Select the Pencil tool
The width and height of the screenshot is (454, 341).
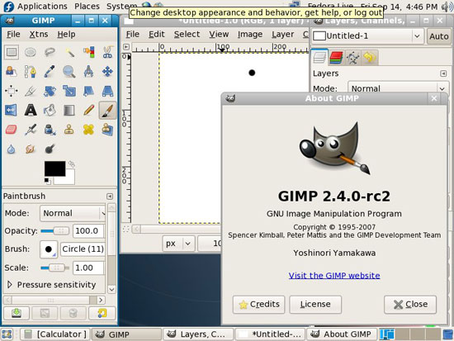(x=88, y=111)
